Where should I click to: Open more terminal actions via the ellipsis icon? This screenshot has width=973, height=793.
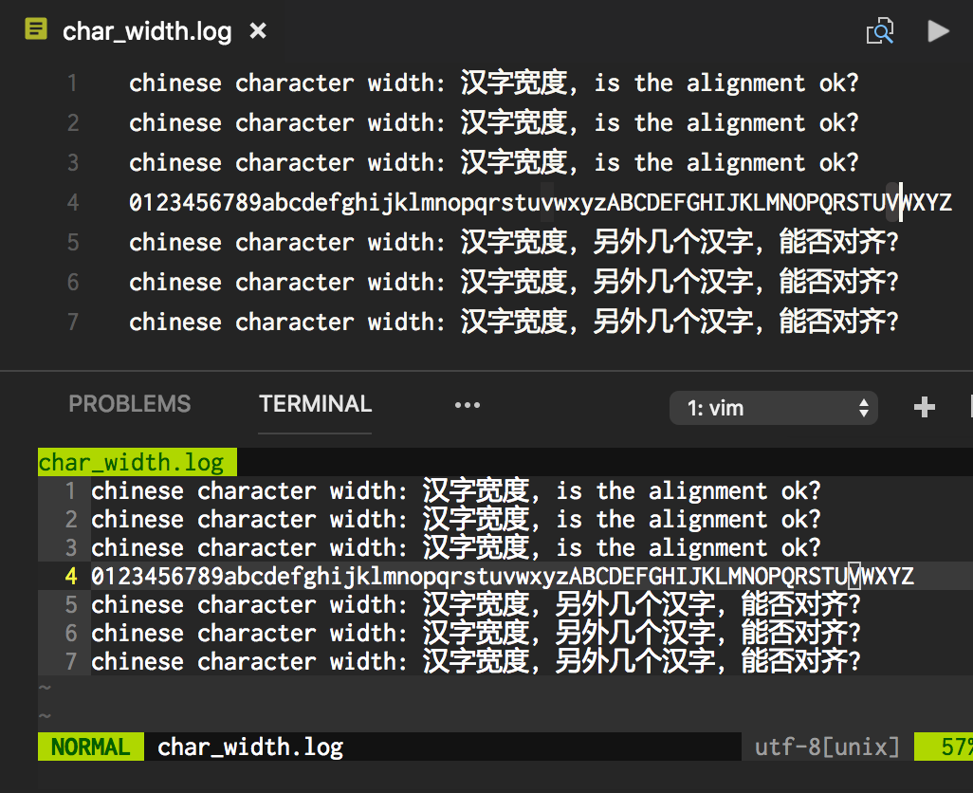tap(468, 406)
